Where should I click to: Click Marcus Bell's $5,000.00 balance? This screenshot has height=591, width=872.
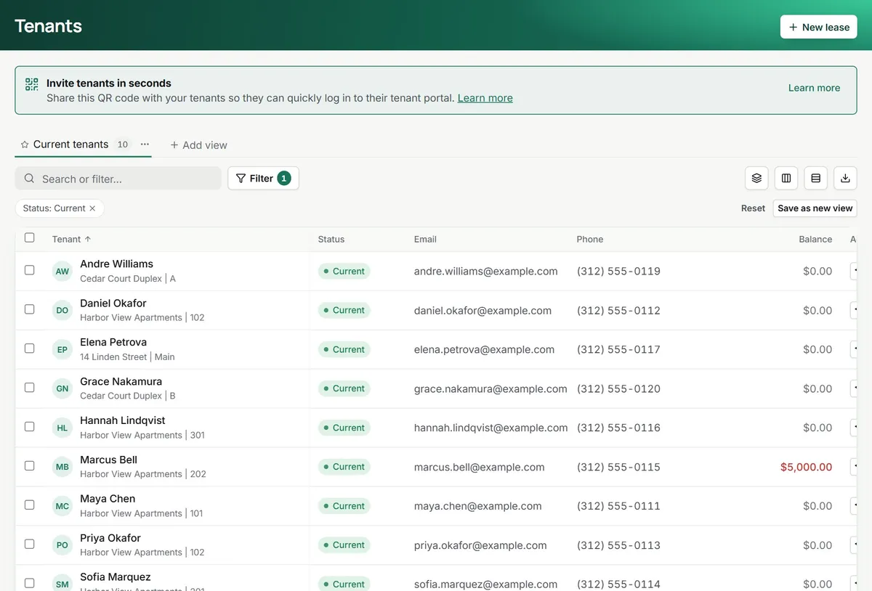tap(807, 468)
